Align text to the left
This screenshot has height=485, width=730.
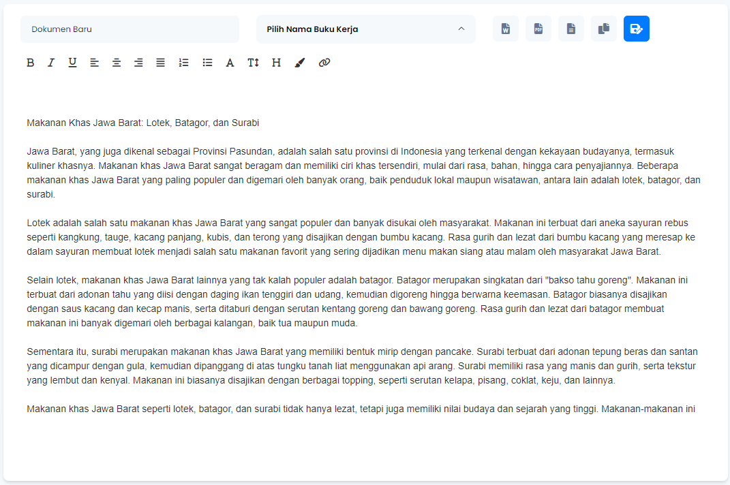click(x=95, y=63)
